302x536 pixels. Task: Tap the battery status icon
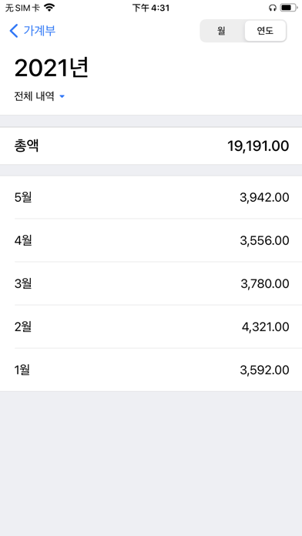(x=289, y=8)
